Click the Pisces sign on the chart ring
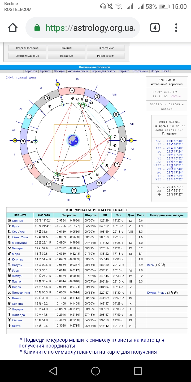This screenshot has height=382, width=191. pyautogui.click(x=99, y=183)
